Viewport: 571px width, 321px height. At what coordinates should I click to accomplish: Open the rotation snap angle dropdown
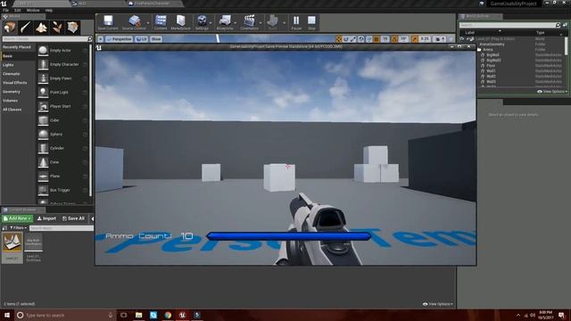tap(403, 39)
